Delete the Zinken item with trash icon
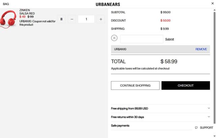The height and width of the screenshot is (138, 216). coord(62,19)
